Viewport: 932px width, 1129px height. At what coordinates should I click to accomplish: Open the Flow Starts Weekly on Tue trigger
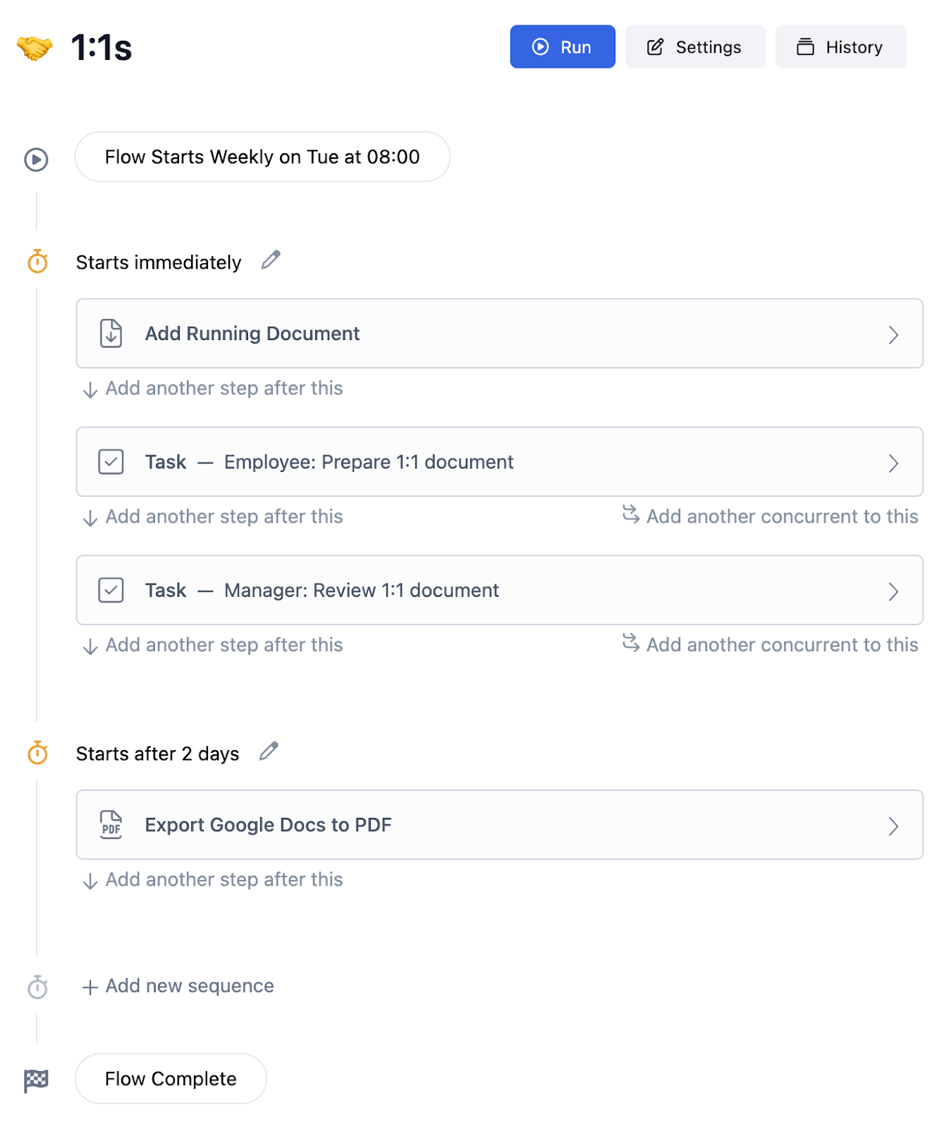[x=262, y=157]
